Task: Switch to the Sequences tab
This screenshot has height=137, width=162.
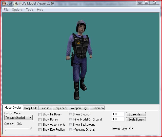Action: [60, 108]
